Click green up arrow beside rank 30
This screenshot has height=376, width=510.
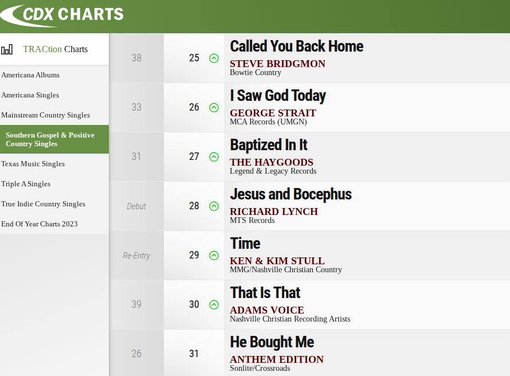tap(214, 304)
